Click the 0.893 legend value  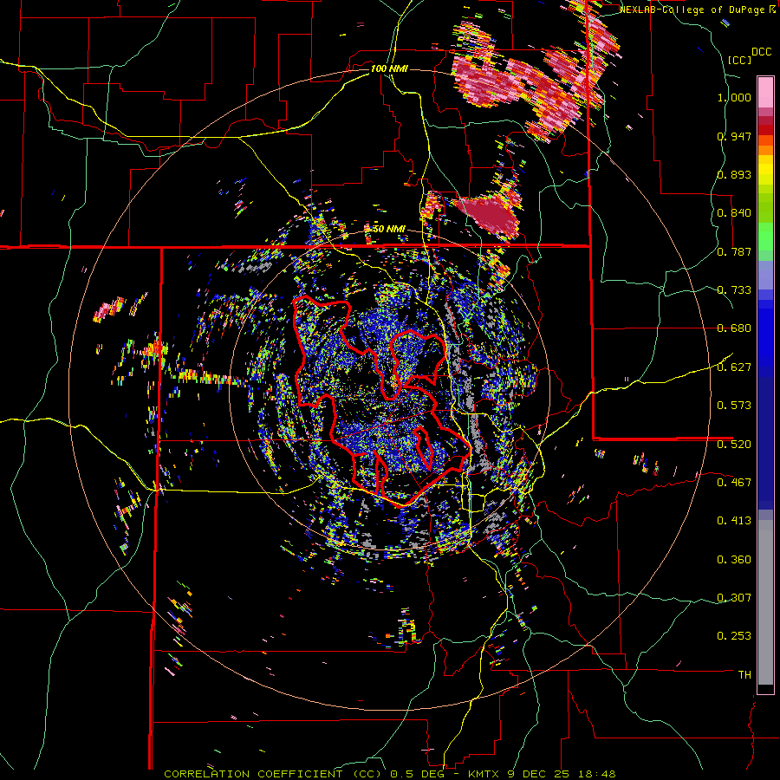734,174
